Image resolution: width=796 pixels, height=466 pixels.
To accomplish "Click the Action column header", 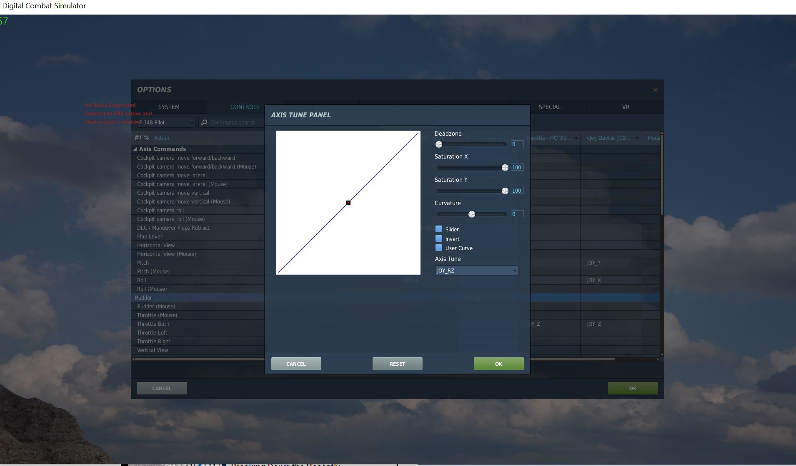I will pyautogui.click(x=162, y=138).
